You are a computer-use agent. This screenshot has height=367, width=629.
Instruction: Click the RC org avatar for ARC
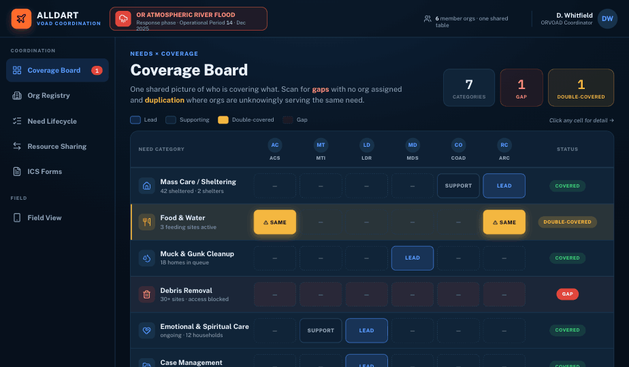tap(504, 145)
